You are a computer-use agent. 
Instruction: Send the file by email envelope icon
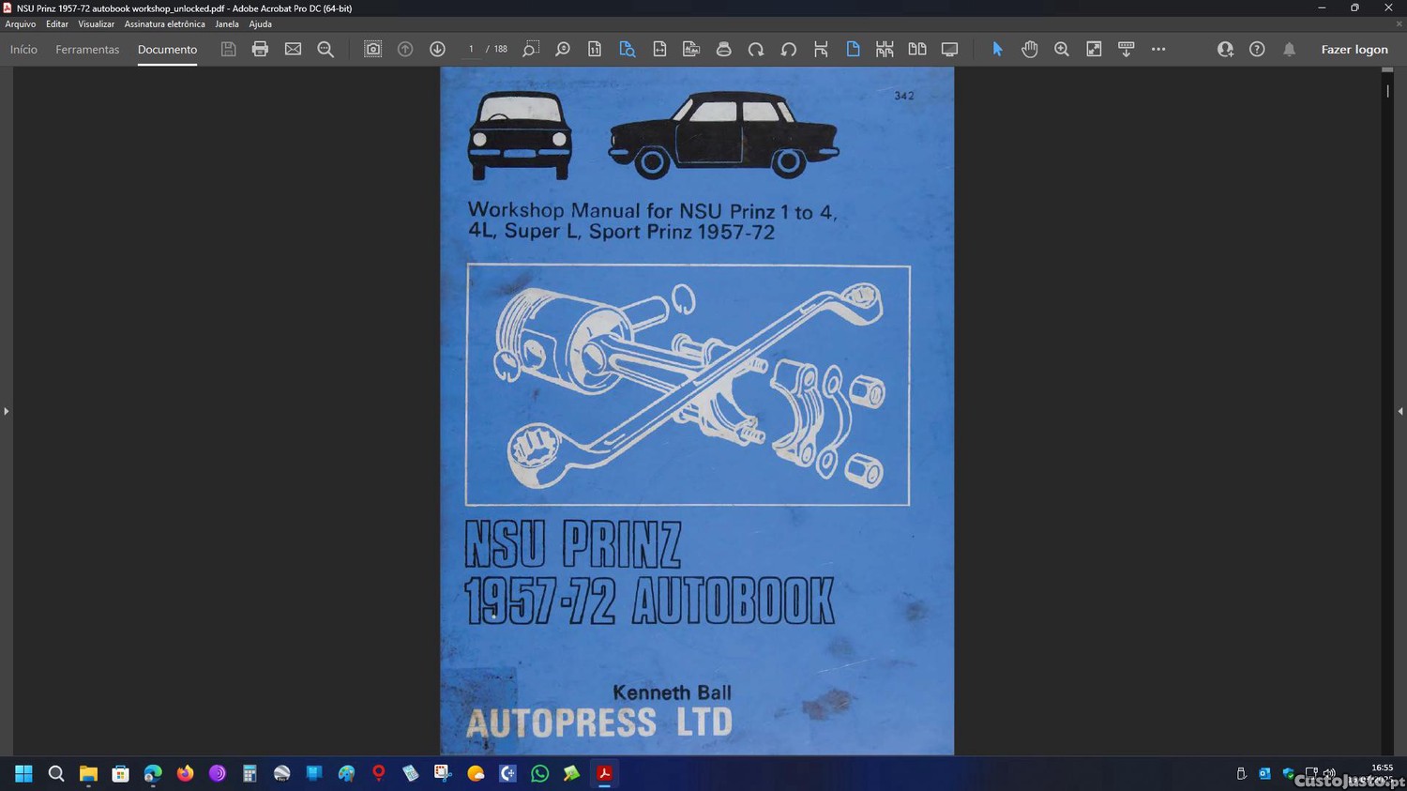coord(293,49)
